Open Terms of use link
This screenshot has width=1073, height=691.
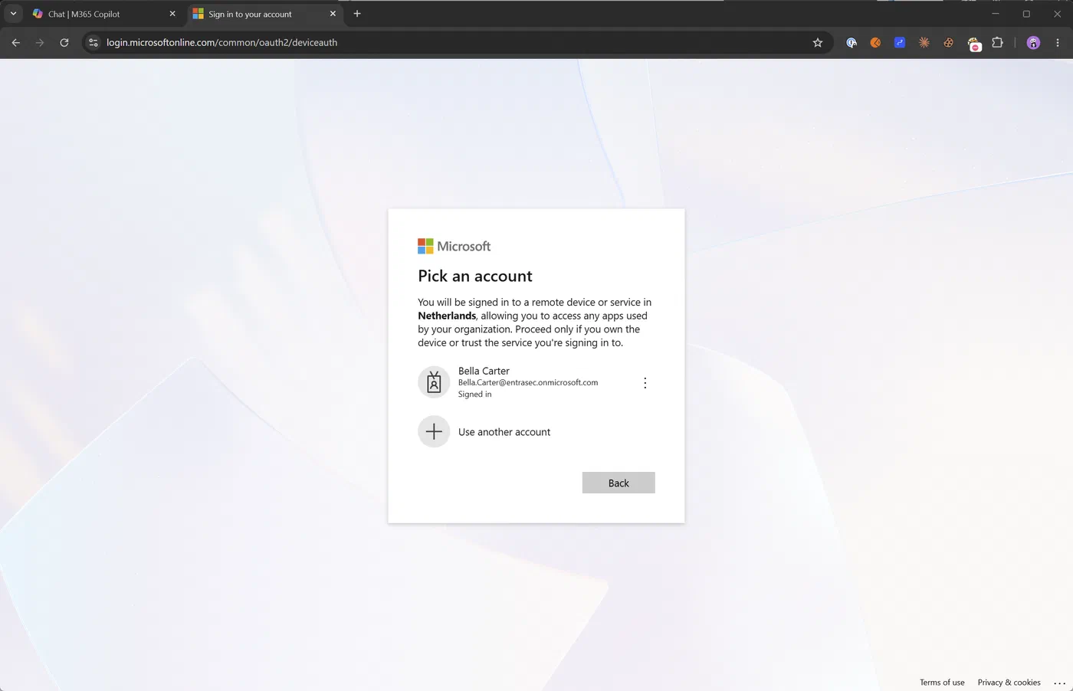click(942, 682)
